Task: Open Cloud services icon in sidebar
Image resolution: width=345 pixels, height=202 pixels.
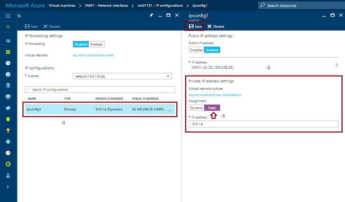Action: (8, 108)
